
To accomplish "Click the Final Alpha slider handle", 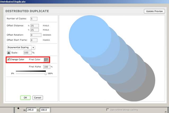I will (x=46, y=74).
